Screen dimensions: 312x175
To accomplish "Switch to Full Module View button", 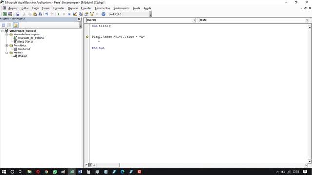I will point(90,165).
